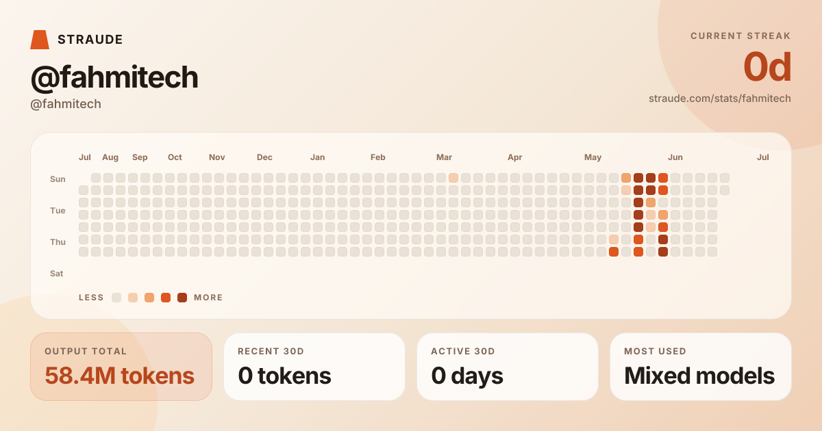Viewport: 822px width, 431px height.
Task: Click the orange Straude logo icon
Action: point(40,40)
